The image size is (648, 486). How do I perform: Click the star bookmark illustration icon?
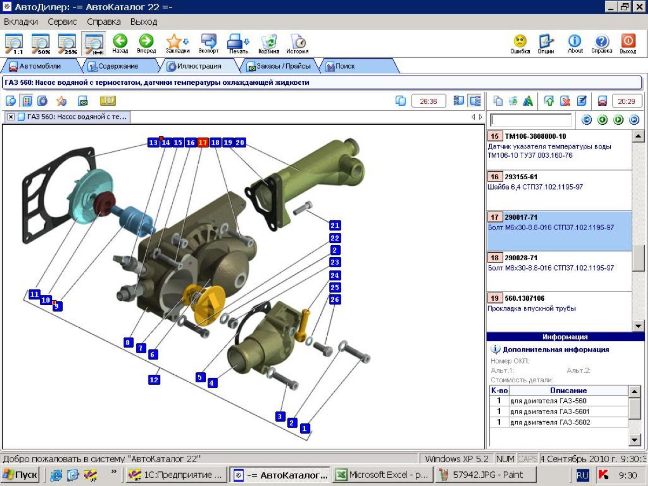62,101
